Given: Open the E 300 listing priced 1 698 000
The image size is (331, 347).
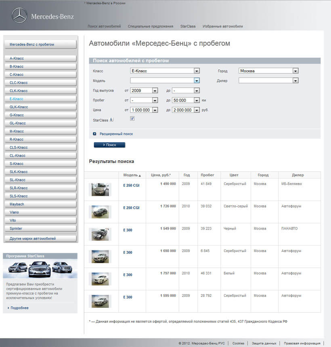Looking at the screenshot, I should tap(128, 252).
